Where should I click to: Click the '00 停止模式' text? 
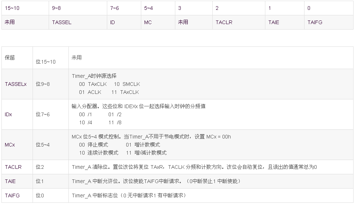(x=93, y=145)
